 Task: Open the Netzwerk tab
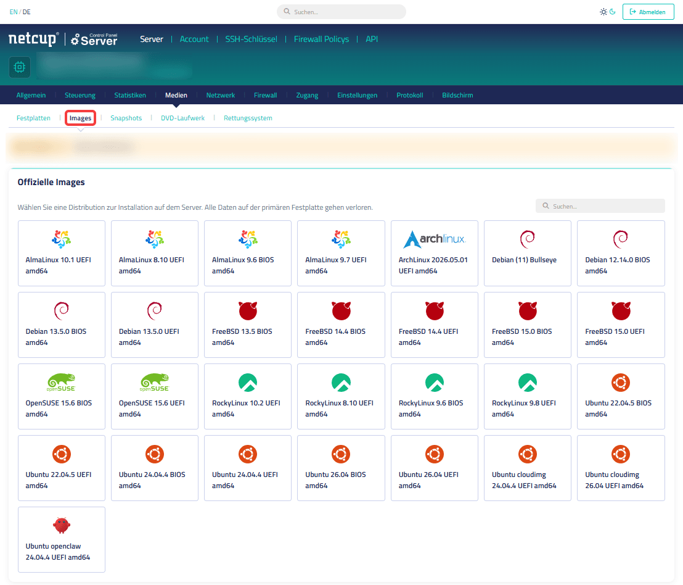(x=221, y=95)
